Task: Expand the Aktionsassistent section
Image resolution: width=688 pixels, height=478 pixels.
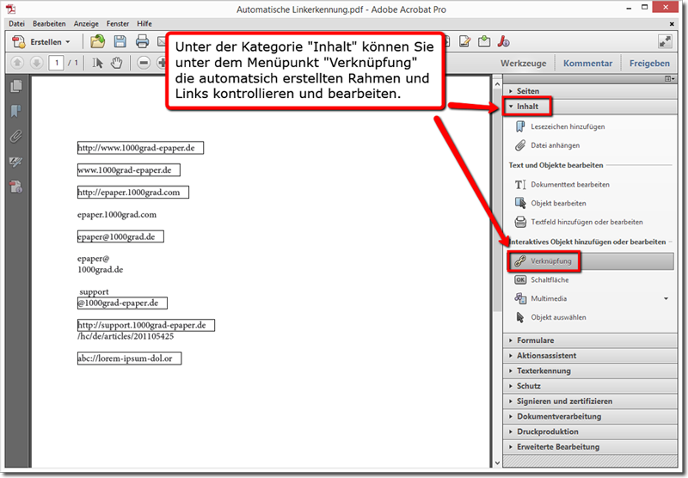Action: tap(590, 356)
